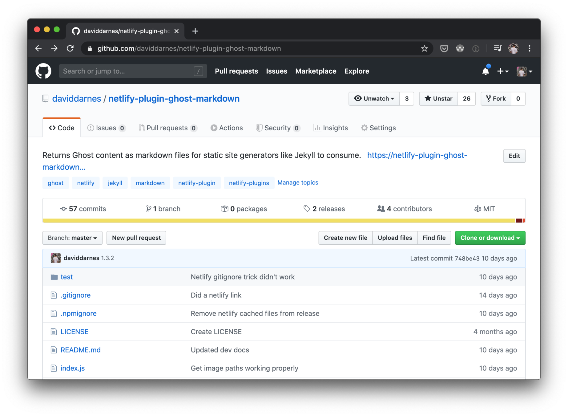
Task: Open Marketplace in top navigation
Action: (x=316, y=71)
